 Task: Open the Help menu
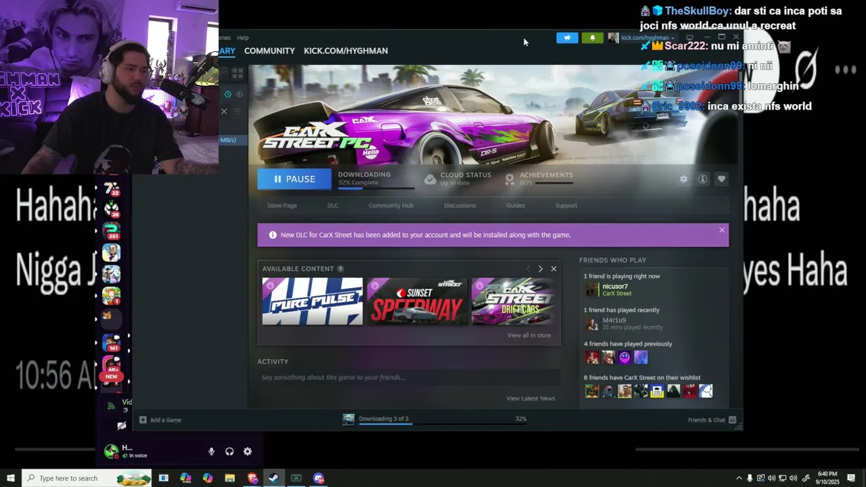click(243, 38)
